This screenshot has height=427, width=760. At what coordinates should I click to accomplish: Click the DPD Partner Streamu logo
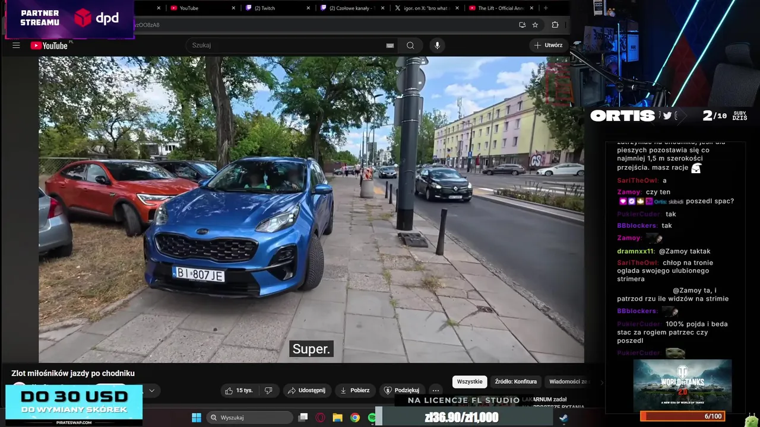pyautogui.click(x=69, y=18)
